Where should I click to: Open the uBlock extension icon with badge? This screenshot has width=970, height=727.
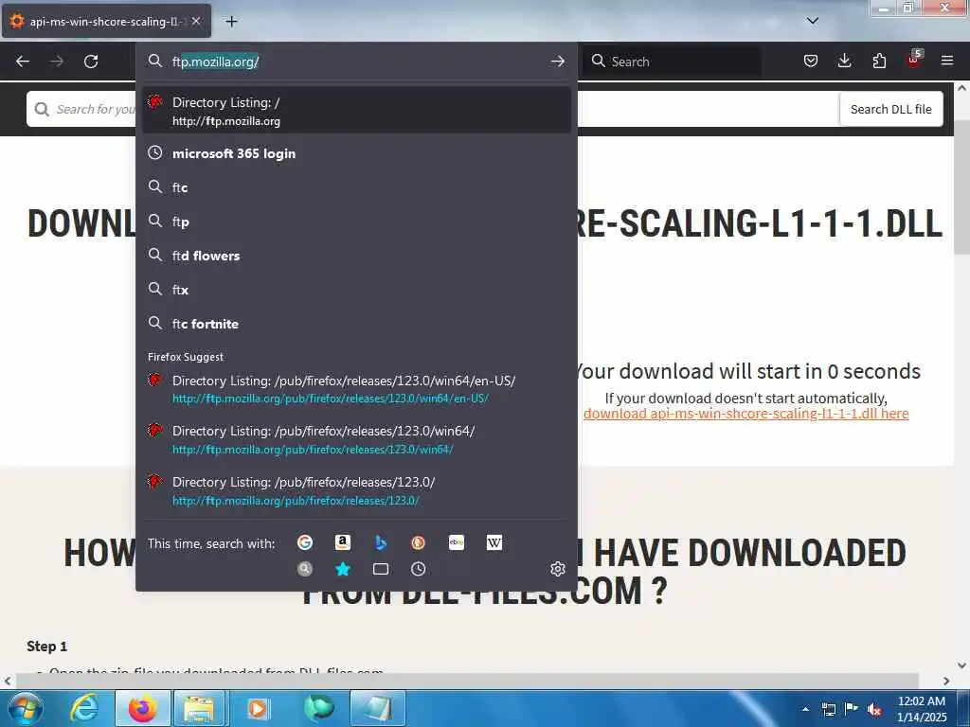click(x=913, y=60)
